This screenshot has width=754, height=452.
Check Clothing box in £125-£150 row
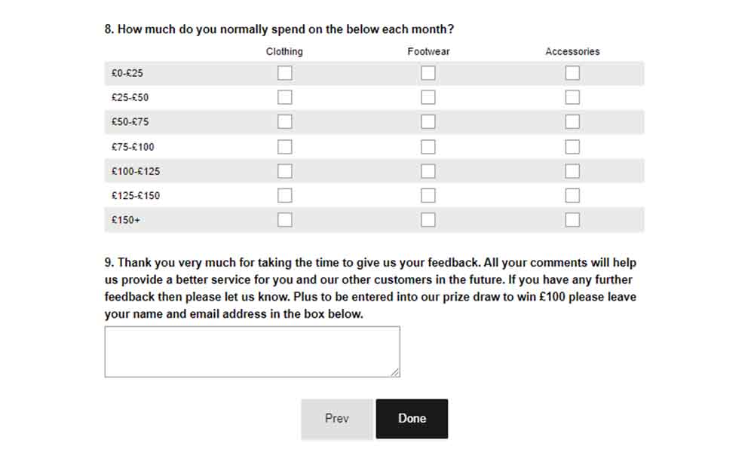[x=285, y=196]
